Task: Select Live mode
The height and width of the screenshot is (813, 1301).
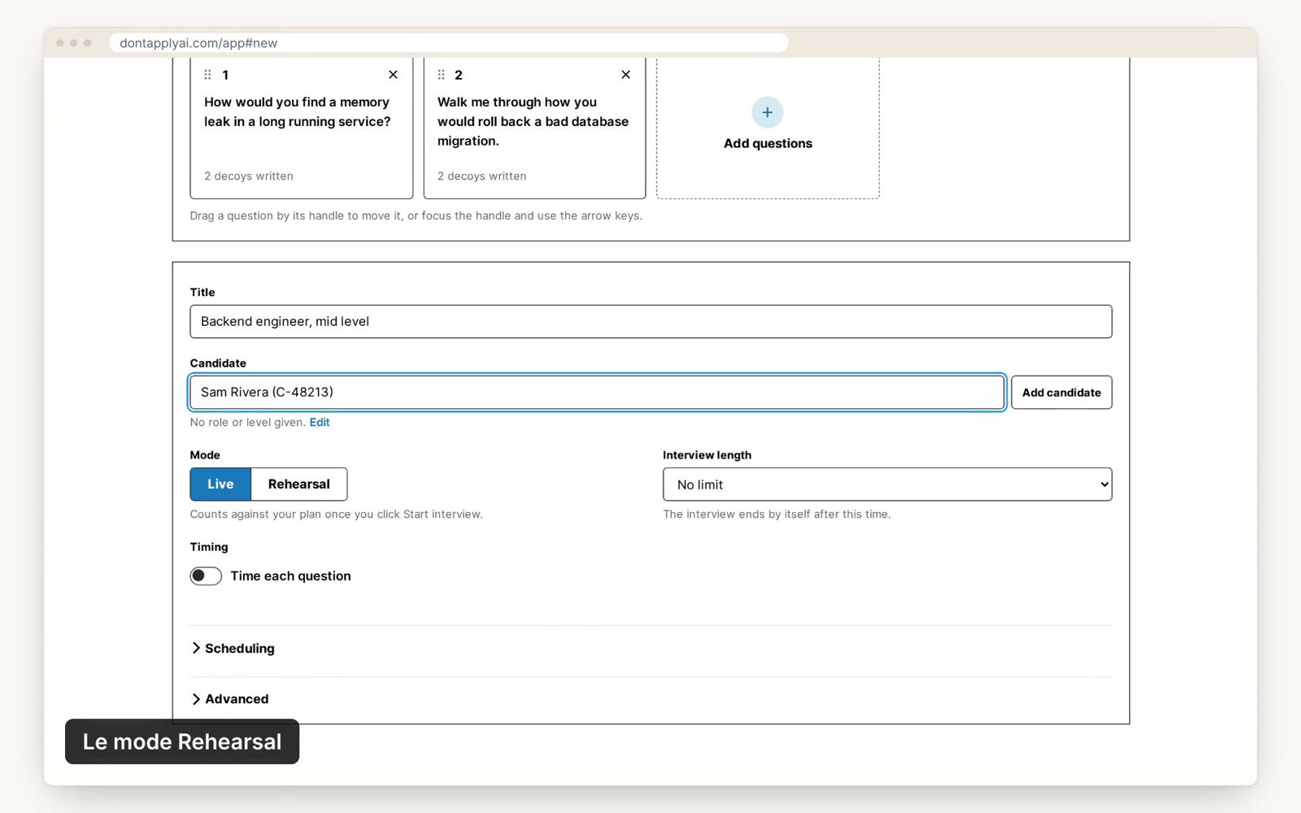Action: (x=220, y=484)
